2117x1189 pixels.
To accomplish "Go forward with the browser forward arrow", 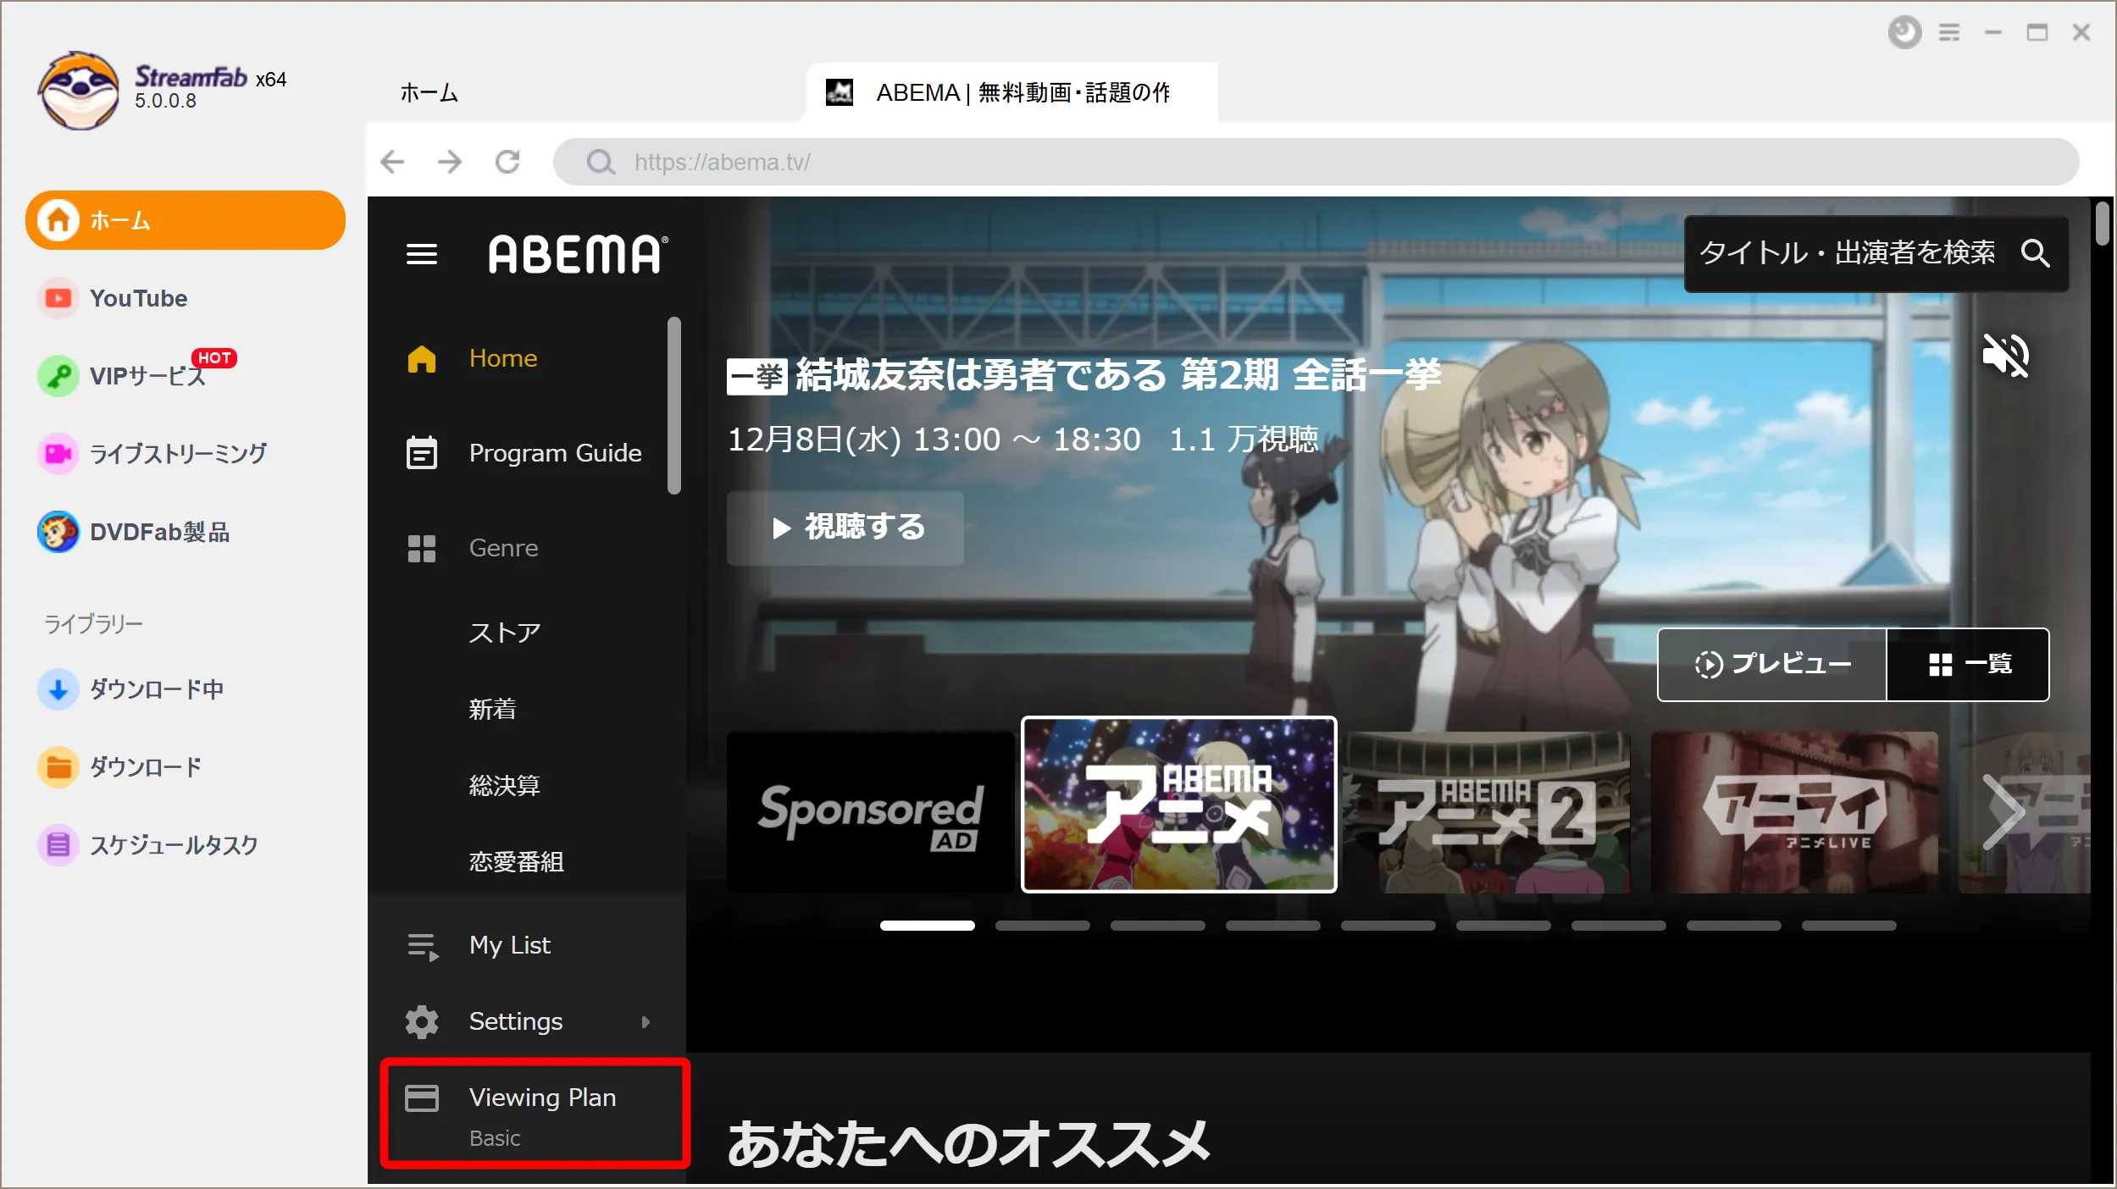I will click(450, 162).
